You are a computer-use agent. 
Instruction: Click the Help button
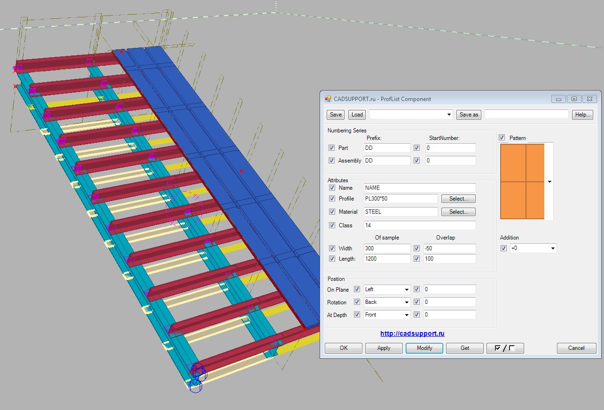tap(582, 115)
